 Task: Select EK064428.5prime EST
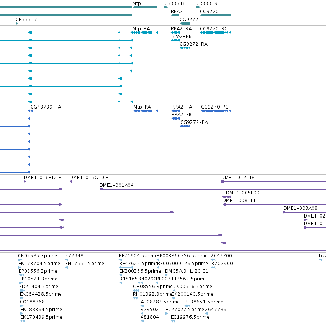click(x=21, y=298)
